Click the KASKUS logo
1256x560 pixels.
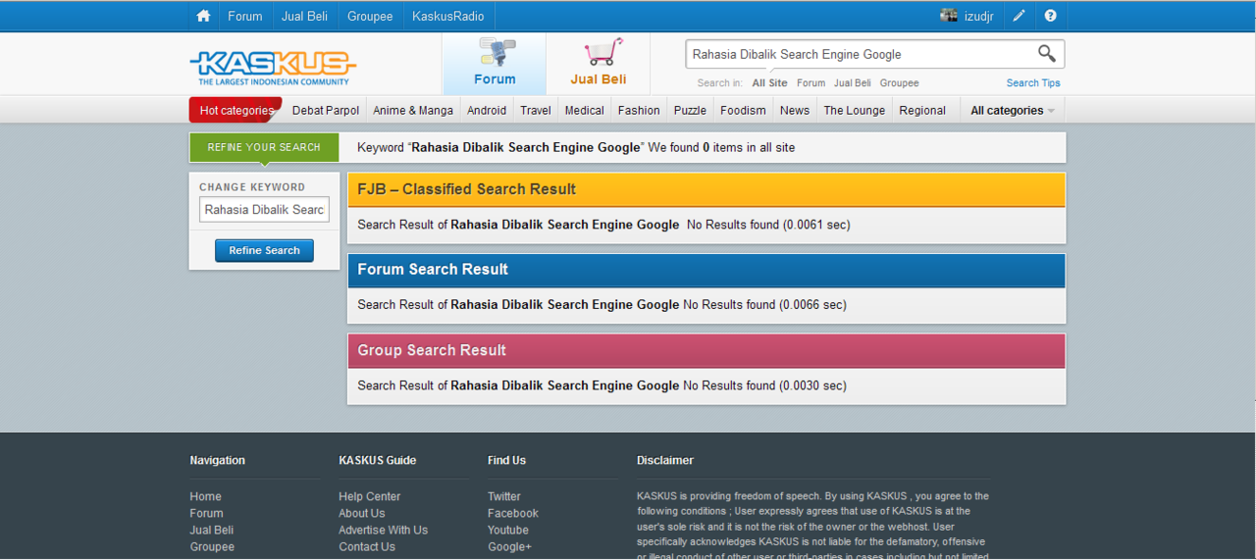pos(273,67)
